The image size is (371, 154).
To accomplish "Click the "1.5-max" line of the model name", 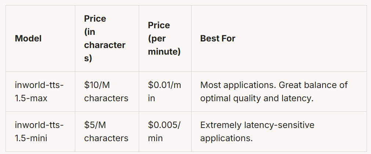I will [31, 98].
